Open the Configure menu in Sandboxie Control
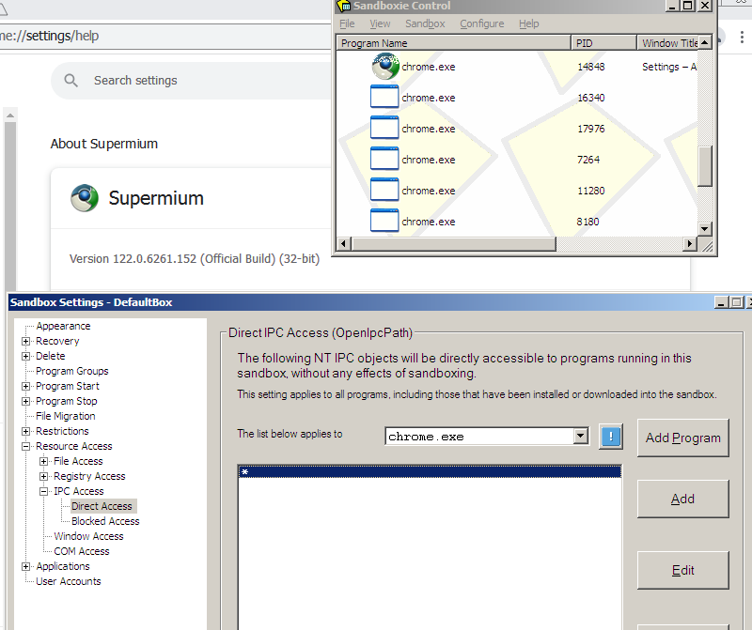This screenshot has width=752, height=630. (x=482, y=23)
